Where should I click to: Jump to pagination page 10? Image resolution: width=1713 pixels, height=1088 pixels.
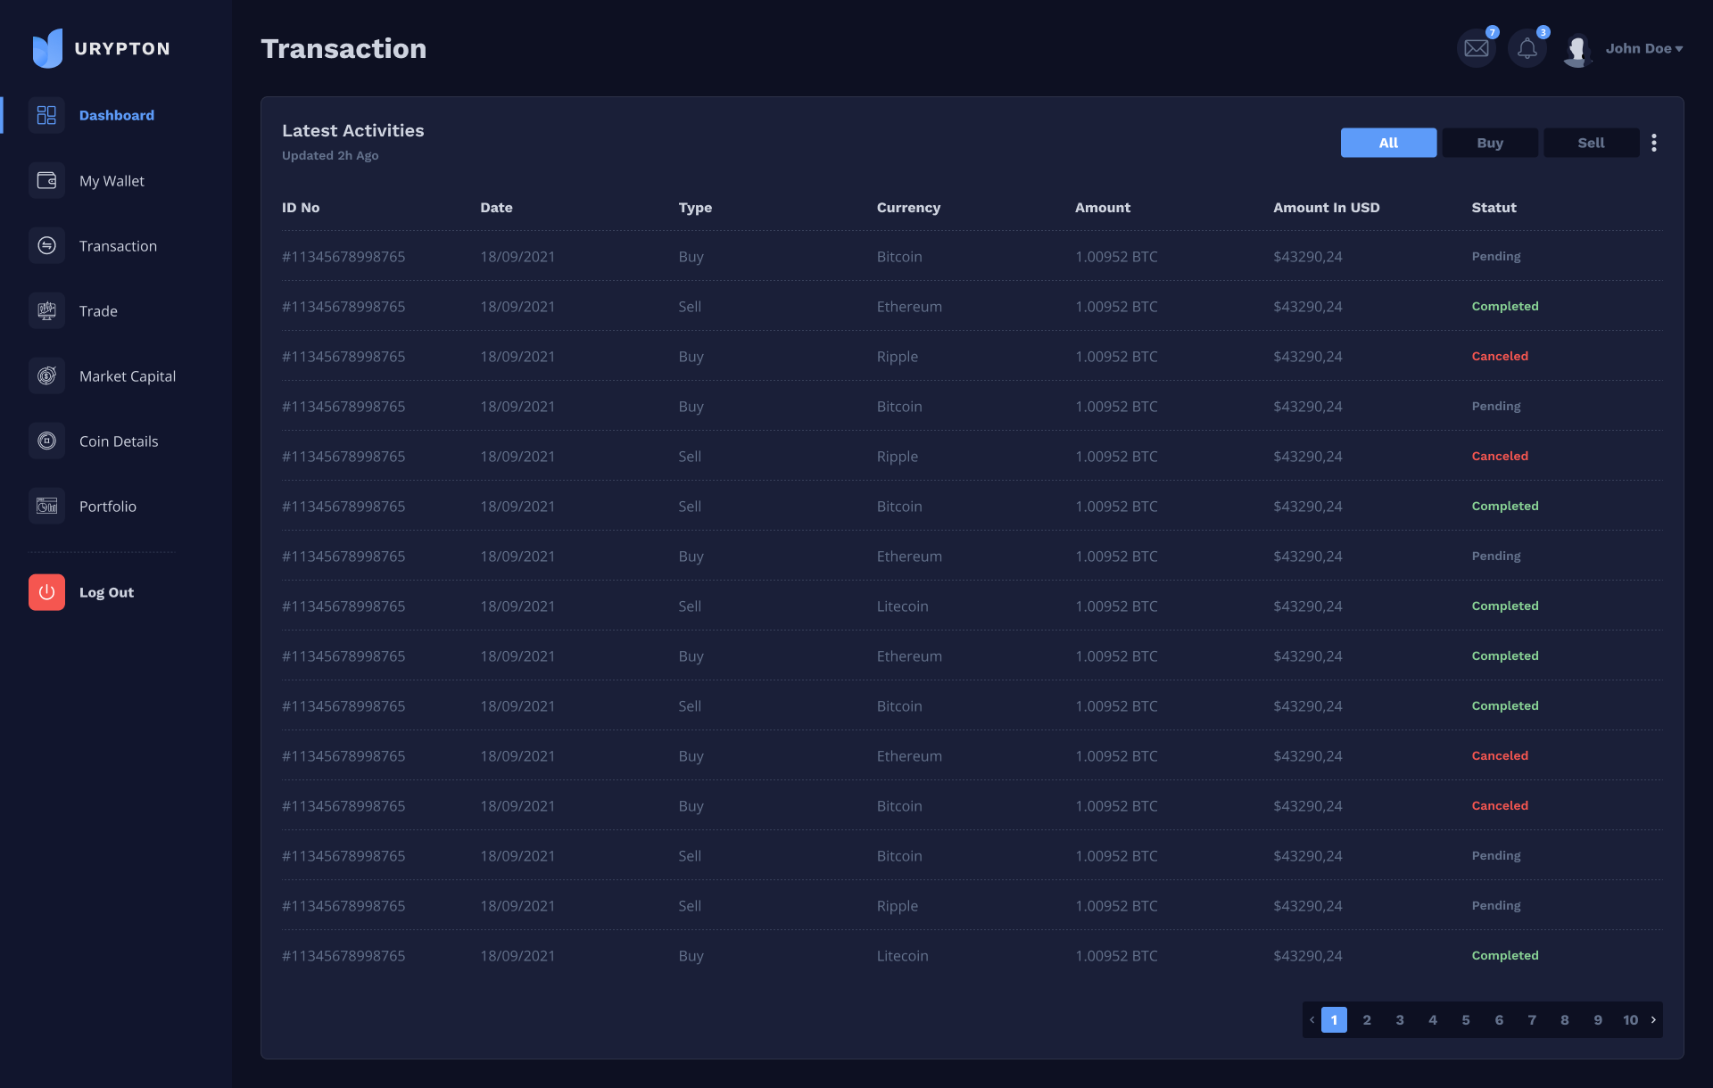pyautogui.click(x=1630, y=1019)
